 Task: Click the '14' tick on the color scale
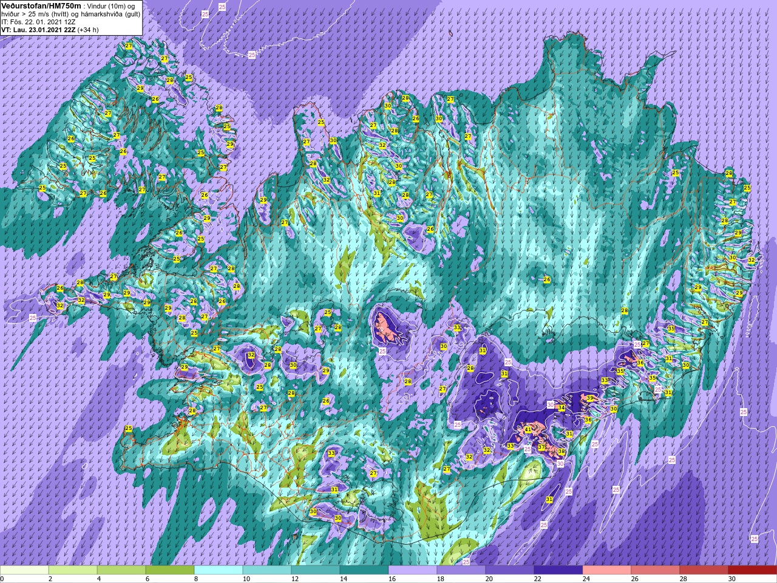pyautogui.click(x=344, y=579)
